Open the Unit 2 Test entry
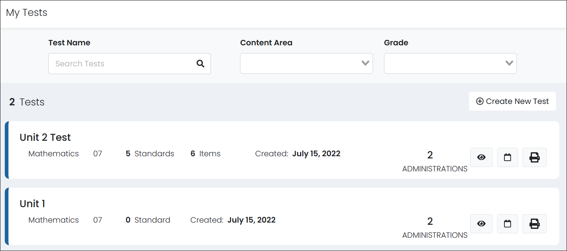The height and width of the screenshot is (251, 567). tap(45, 137)
